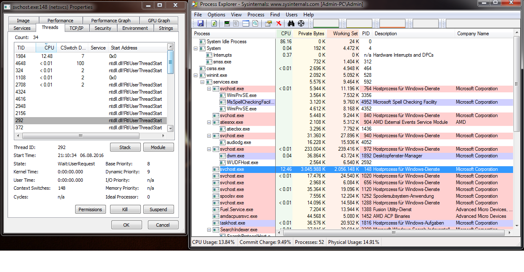Screen dimensions: 524x272
Task: Click the crosshair Find Window's Process icon
Action: pyautogui.click(x=301, y=24)
